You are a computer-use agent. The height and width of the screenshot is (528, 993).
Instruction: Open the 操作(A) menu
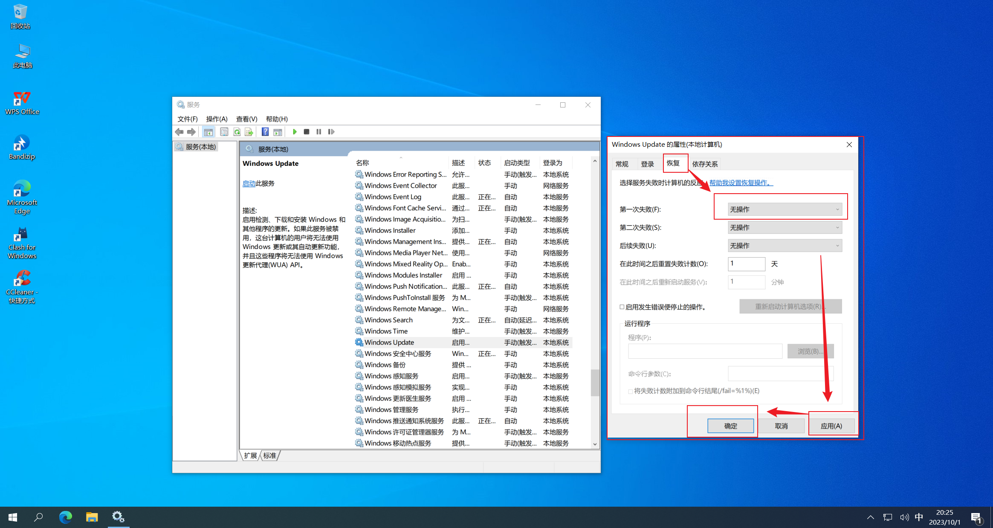point(217,119)
